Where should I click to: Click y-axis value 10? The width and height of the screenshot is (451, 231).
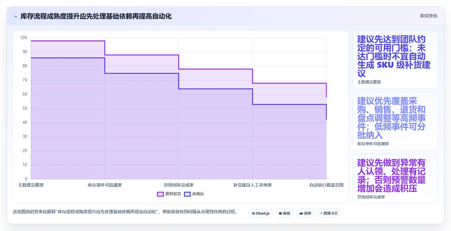coord(25,165)
